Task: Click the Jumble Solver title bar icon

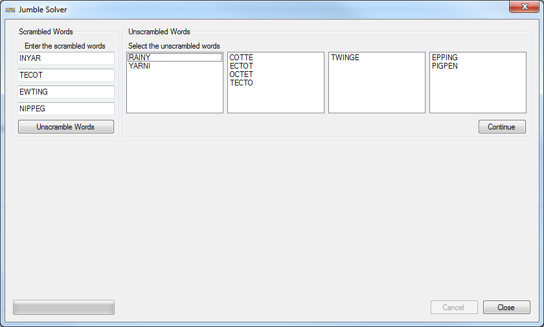Action: click(x=10, y=10)
